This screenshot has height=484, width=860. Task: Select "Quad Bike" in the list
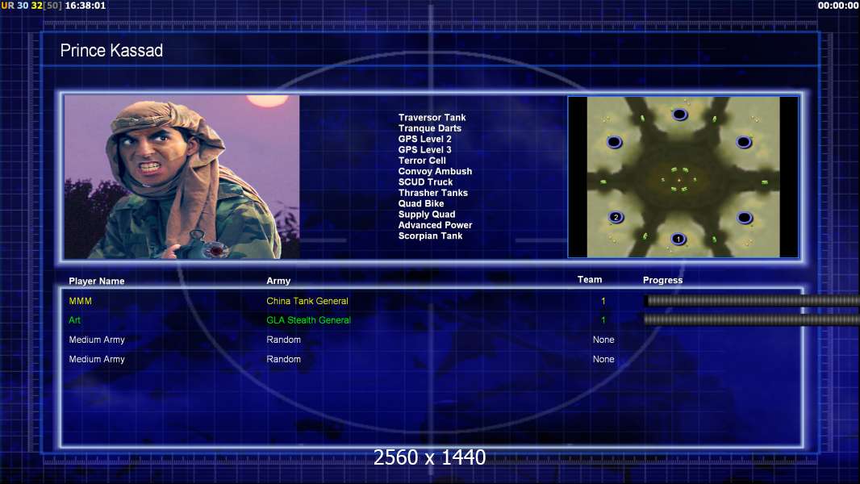tap(420, 203)
